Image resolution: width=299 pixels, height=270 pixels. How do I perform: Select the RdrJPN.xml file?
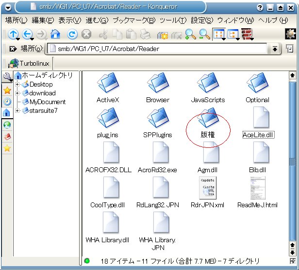(x=207, y=193)
